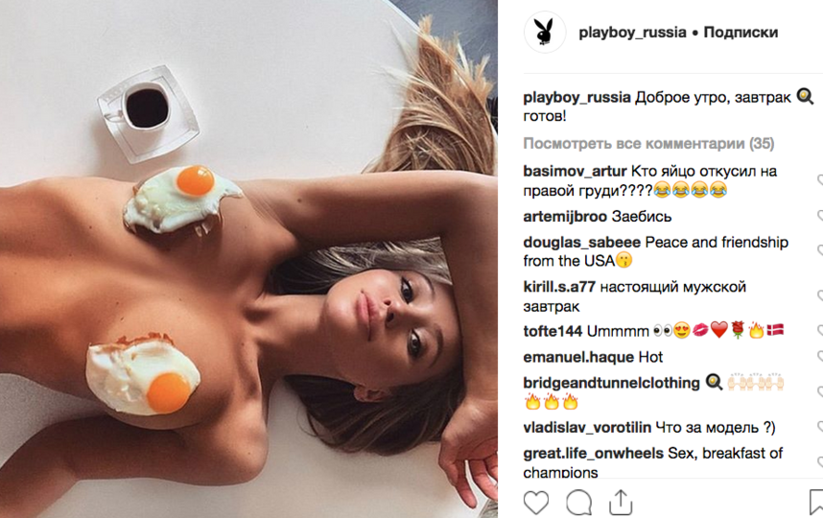Open kirill.s.a77 commenter profile
This screenshot has height=518, width=823.
559,287
